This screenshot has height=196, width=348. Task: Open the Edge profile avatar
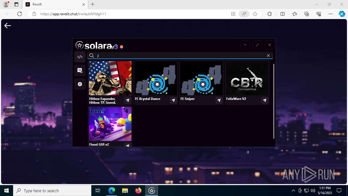(x=6, y=4)
